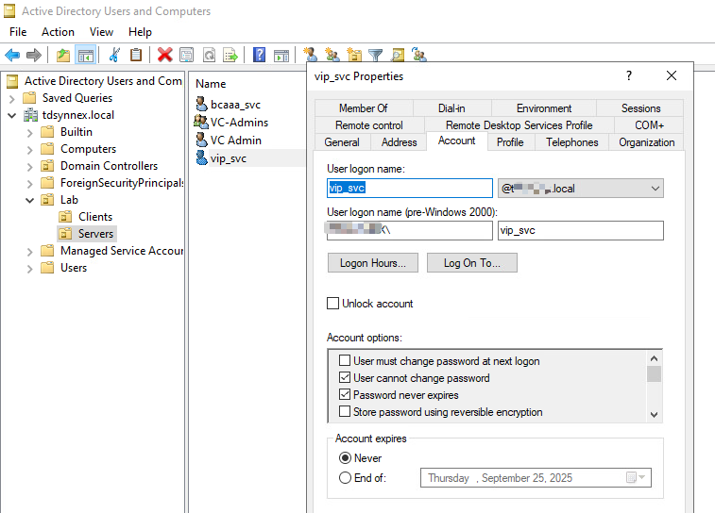Expand the Users container
Viewport: 715px width, 513px height.
[x=29, y=268]
